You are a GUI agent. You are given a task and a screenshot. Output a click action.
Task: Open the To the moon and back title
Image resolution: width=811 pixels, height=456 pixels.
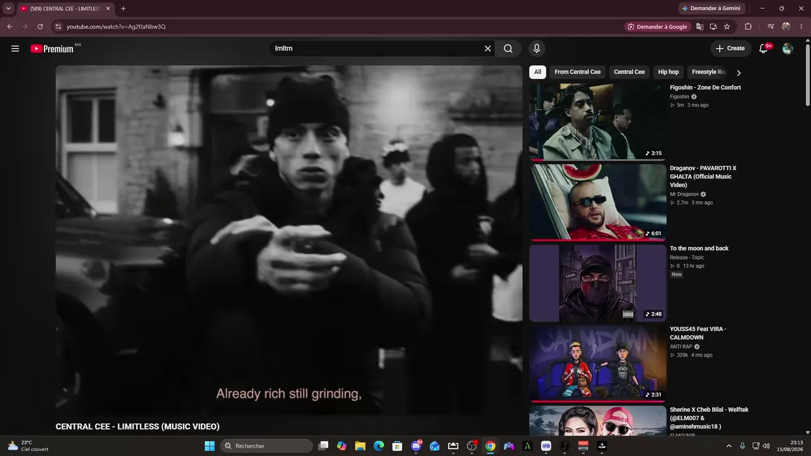[x=699, y=248]
